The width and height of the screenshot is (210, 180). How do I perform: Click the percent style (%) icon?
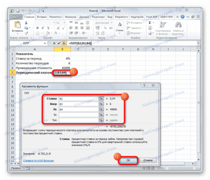click(x=105, y=28)
